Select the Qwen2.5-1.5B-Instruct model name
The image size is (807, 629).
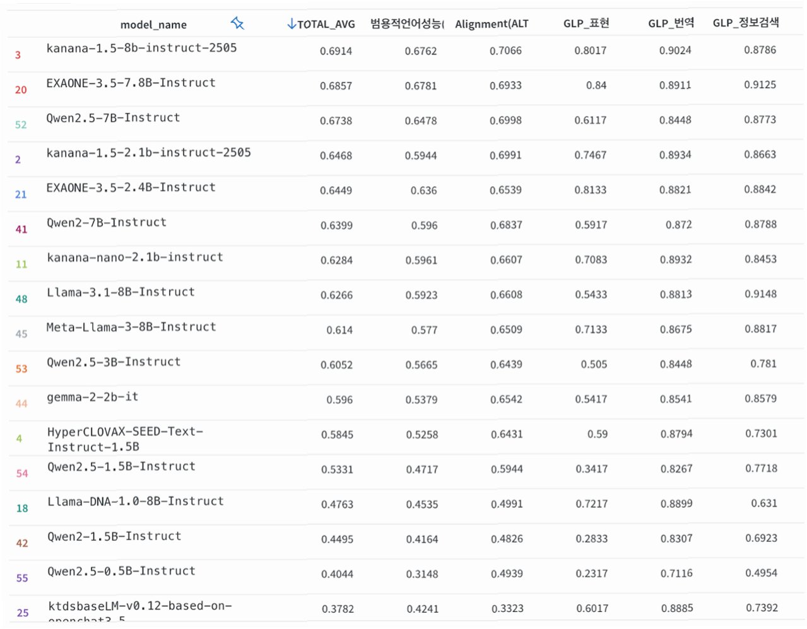121,467
